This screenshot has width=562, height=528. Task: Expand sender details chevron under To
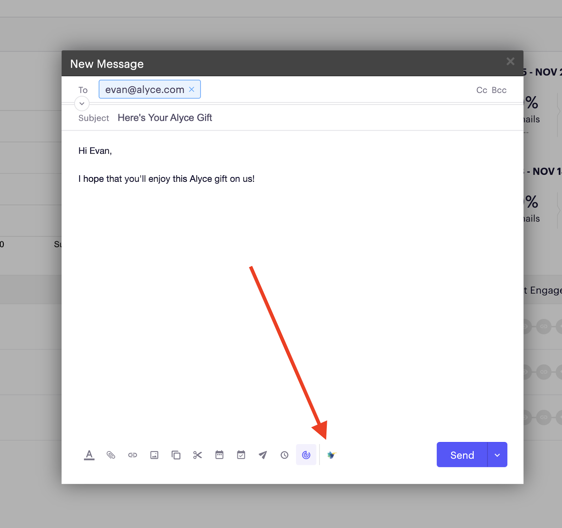pyautogui.click(x=82, y=104)
